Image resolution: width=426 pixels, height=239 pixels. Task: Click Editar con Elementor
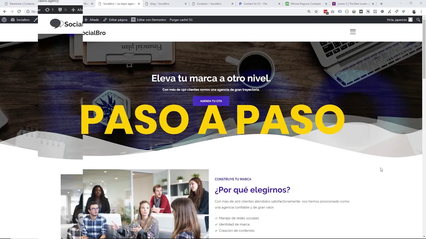click(148, 20)
